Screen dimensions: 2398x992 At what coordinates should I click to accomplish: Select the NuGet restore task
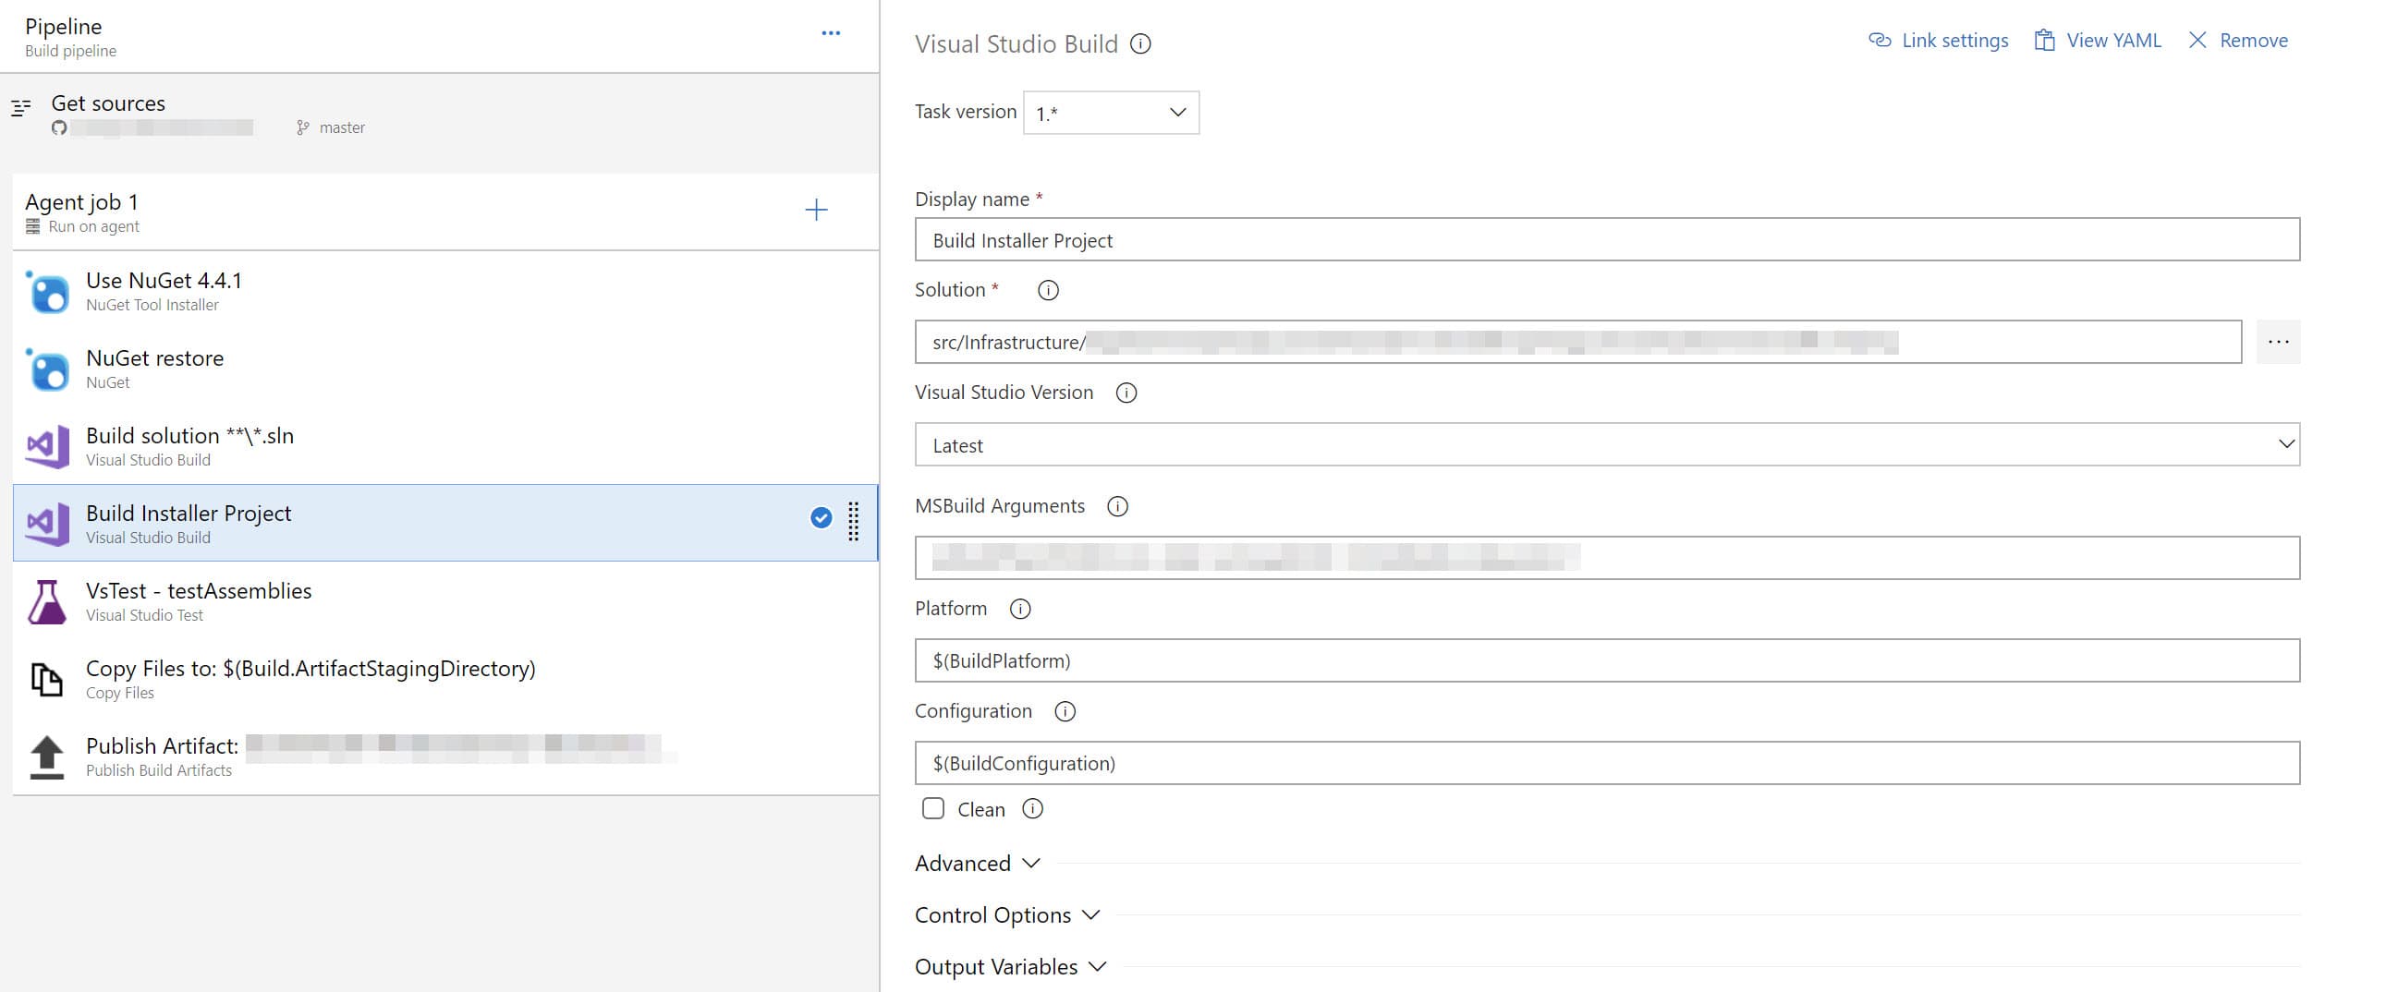(446, 369)
